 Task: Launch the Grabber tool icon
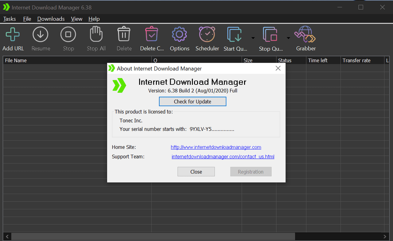click(305, 34)
